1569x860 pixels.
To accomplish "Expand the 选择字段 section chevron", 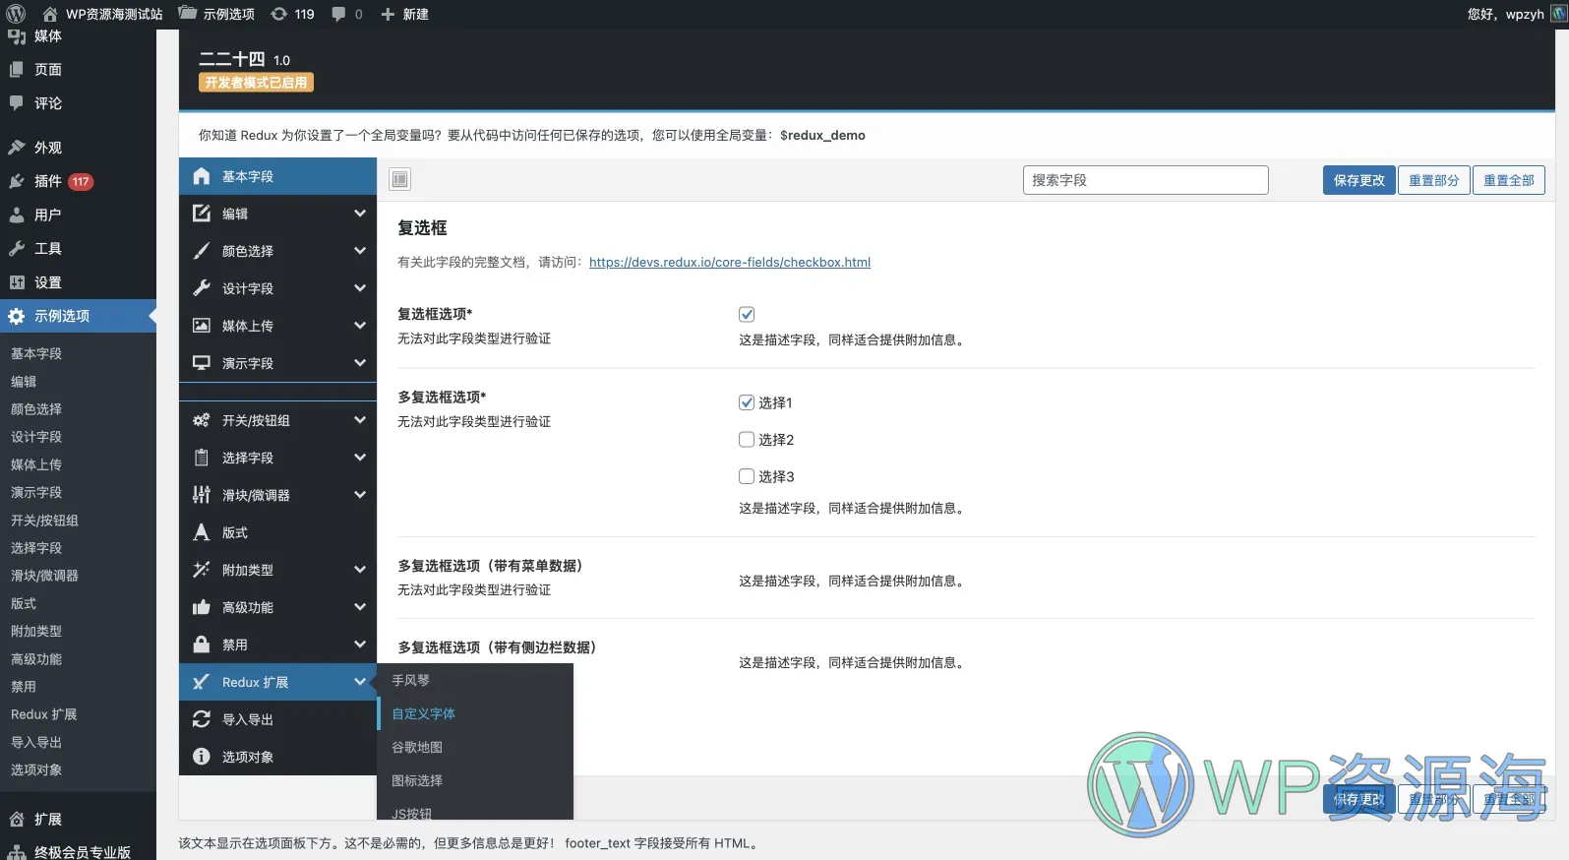I will (360, 458).
